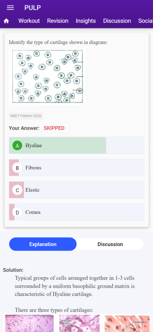Select option C circle for Elastic

tap(17, 190)
